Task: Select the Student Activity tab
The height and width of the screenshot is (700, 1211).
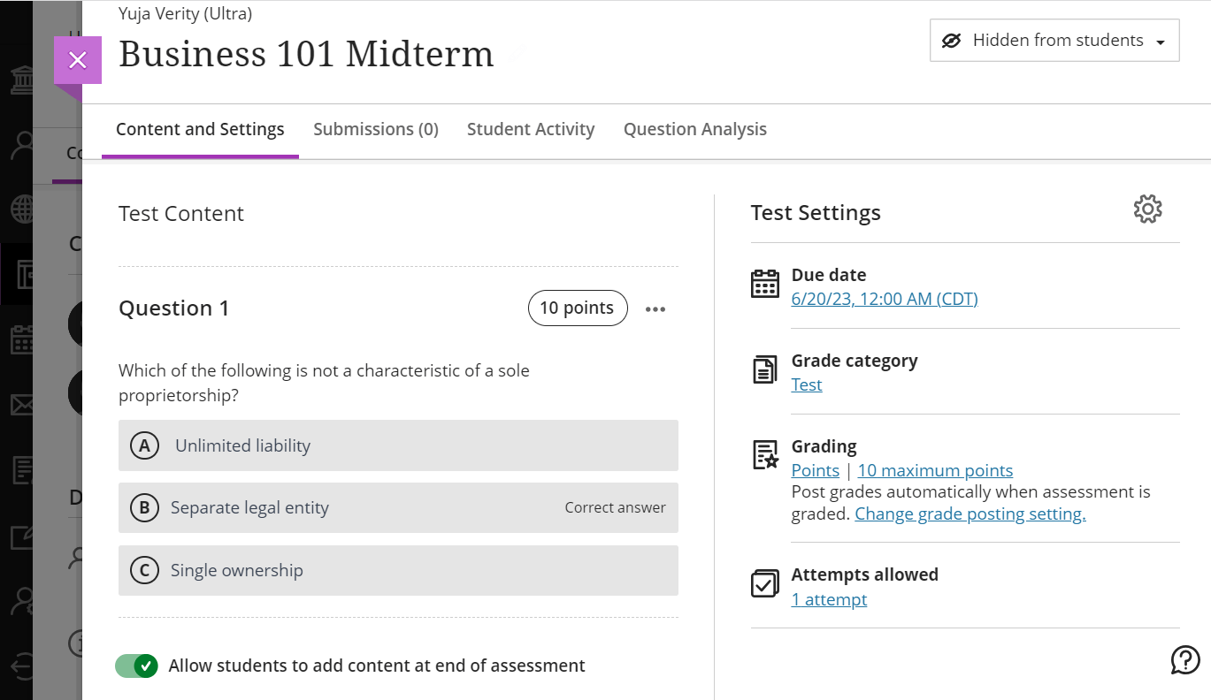Action: coord(531,129)
